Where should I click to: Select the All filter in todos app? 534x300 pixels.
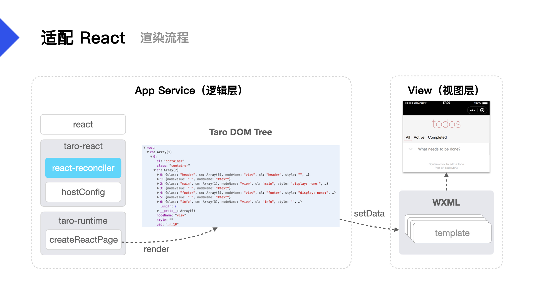tap(408, 137)
